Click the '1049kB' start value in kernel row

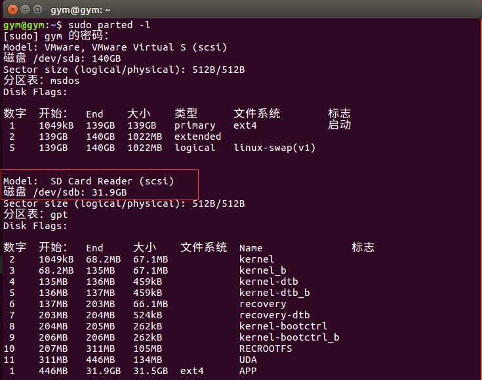point(56,259)
